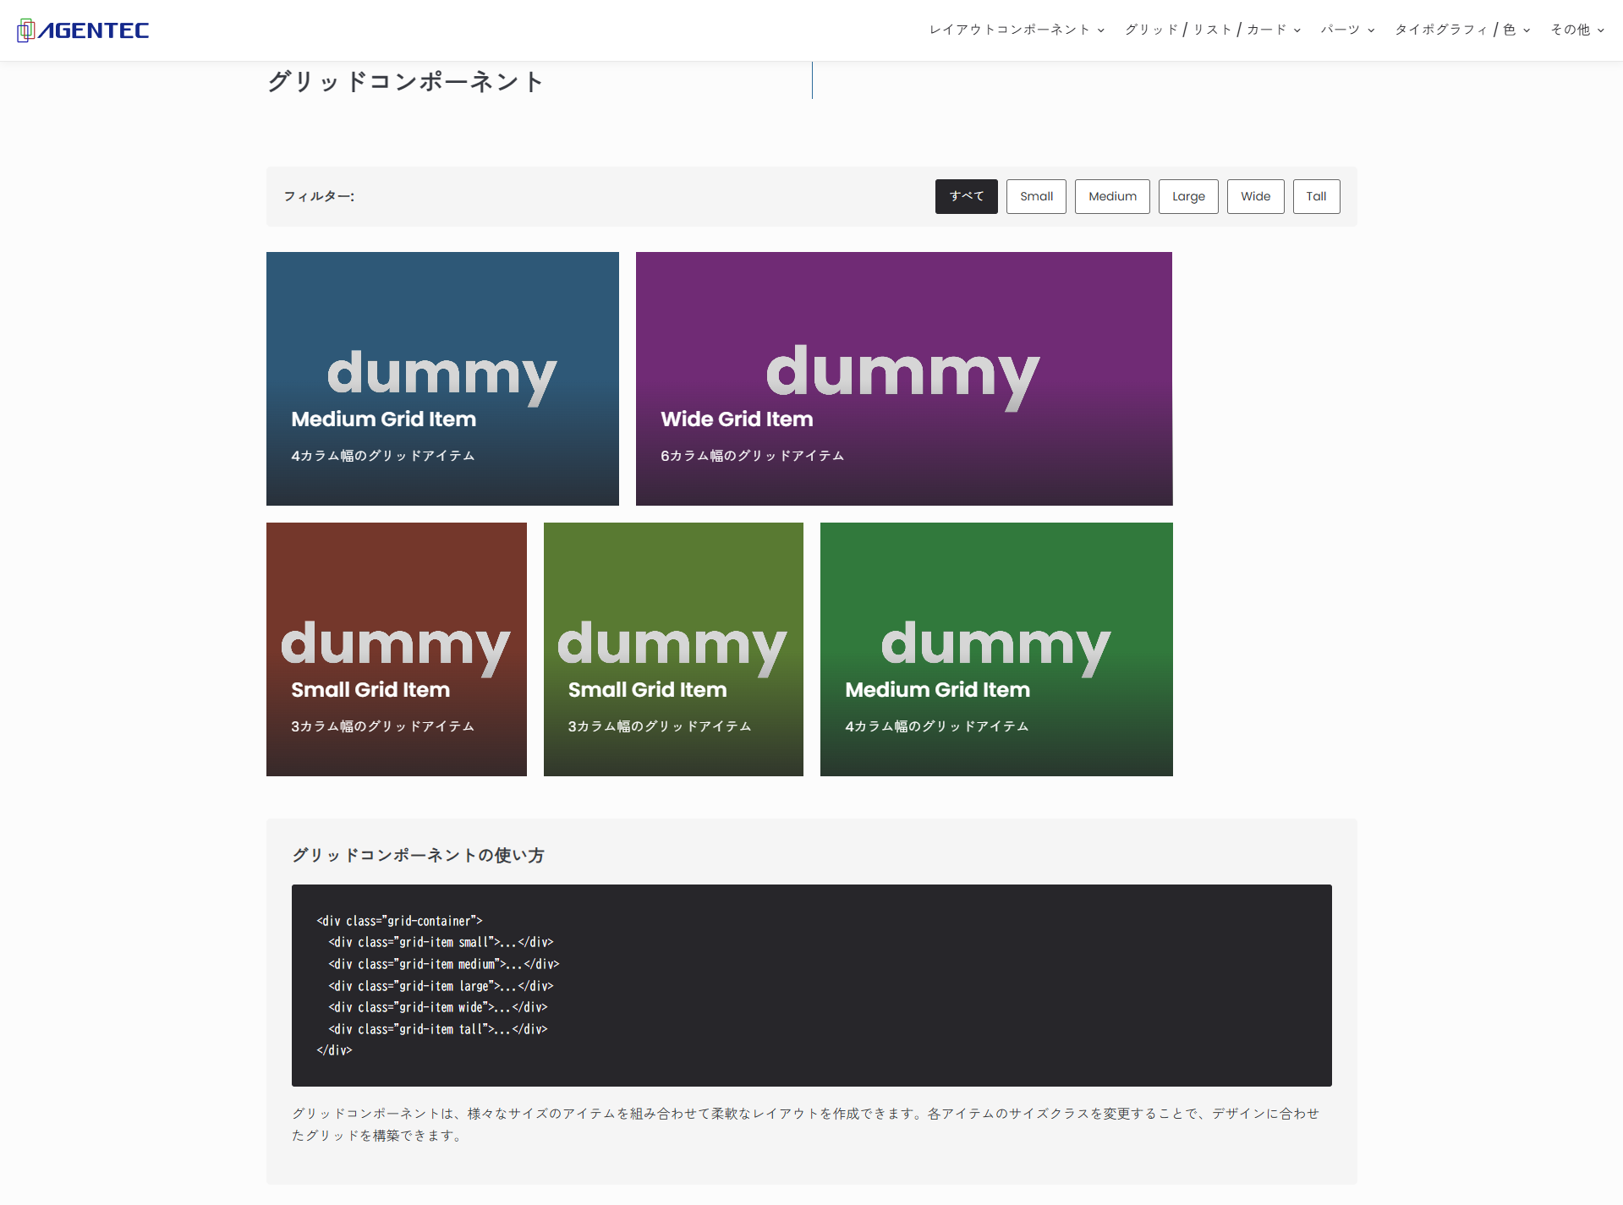The height and width of the screenshot is (1205, 1623).
Task: Open the グリッド / リスト / カード menu
Action: (1212, 30)
